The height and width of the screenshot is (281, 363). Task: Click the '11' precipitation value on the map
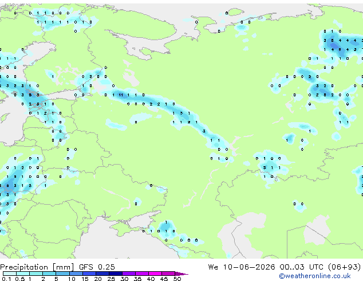[x=121, y=95]
